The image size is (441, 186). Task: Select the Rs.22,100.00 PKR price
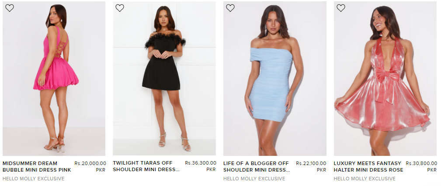click(311, 167)
